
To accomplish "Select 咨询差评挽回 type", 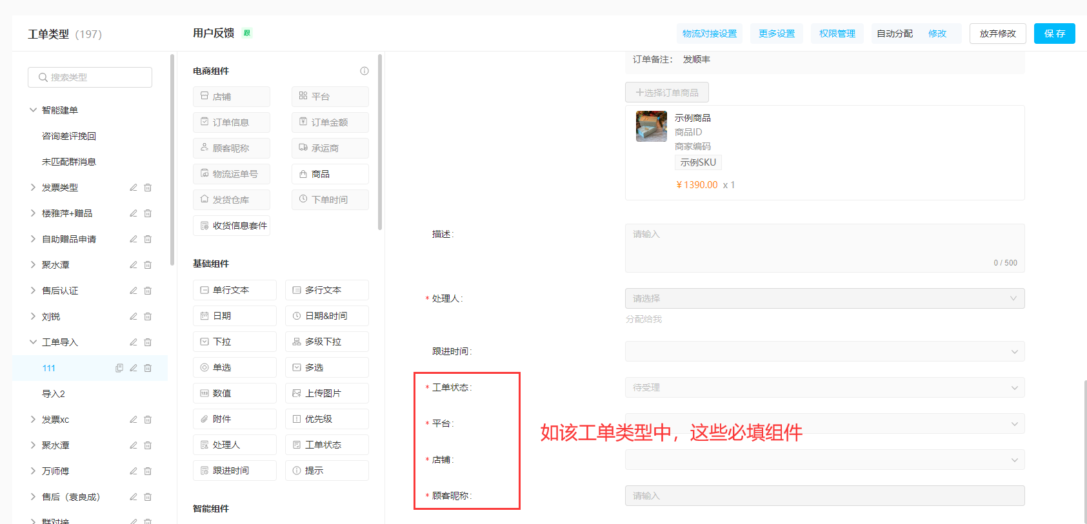I will click(x=69, y=136).
